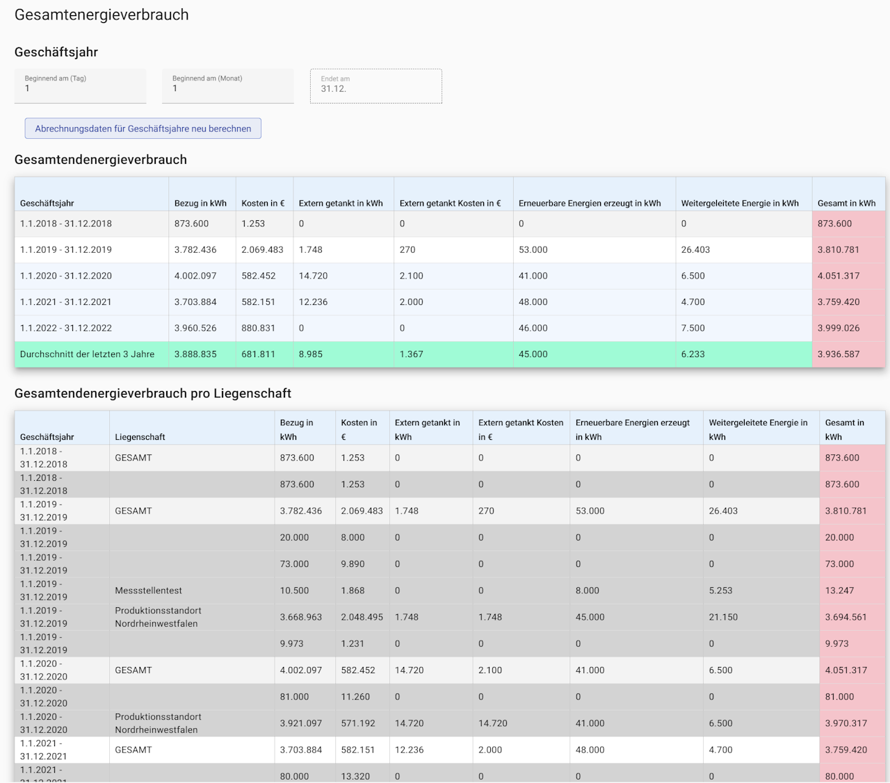This screenshot has width=890, height=783.
Task: Click 'Erneuerbare Energien erzeugt in kWh' header in top table
Action: (590, 204)
